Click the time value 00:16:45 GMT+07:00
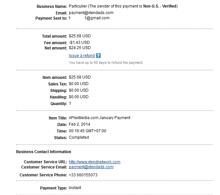The width and height of the screenshot is (220, 195). pos(88,131)
